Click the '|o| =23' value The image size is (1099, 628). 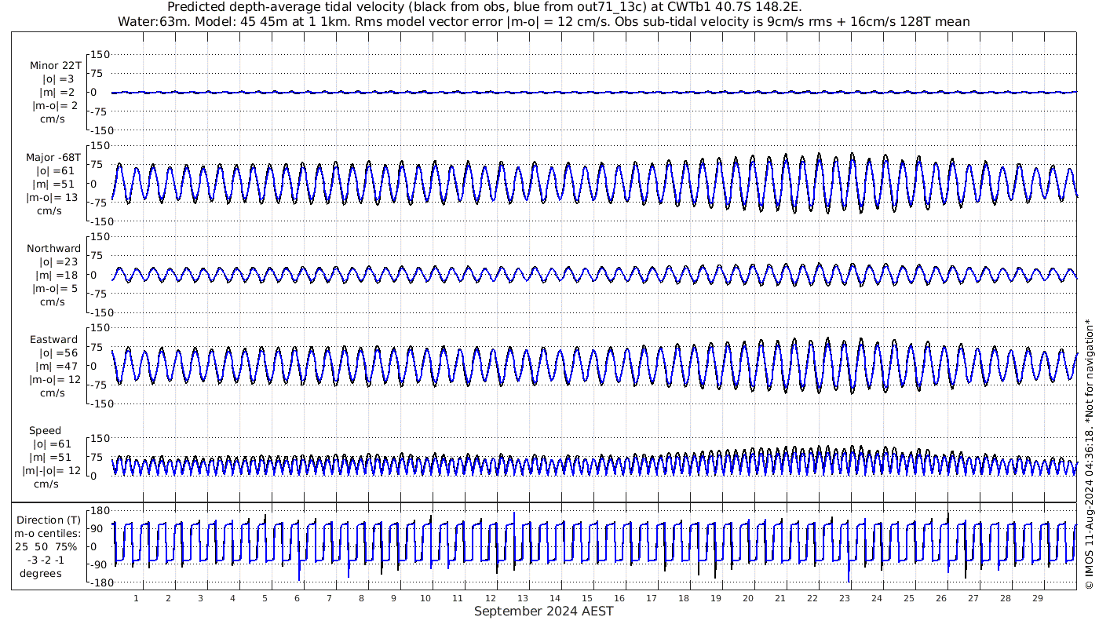58,261
